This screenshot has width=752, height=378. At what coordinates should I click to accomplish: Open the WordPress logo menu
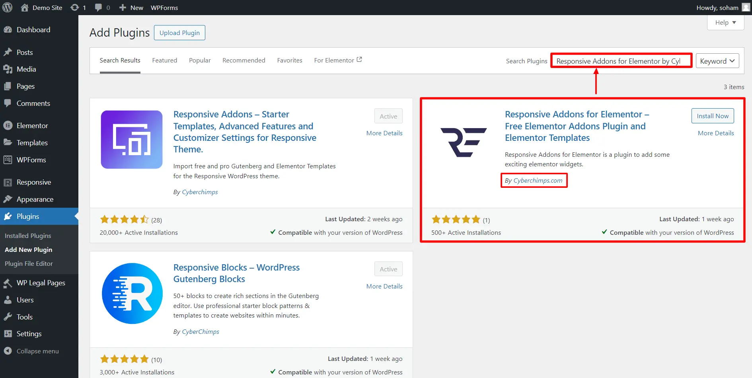click(x=8, y=8)
